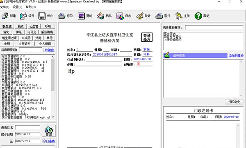The height and width of the screenshot is (148, 246).
Task: Click the 查询 search icon beside patient name
Action: click(49, 131)
